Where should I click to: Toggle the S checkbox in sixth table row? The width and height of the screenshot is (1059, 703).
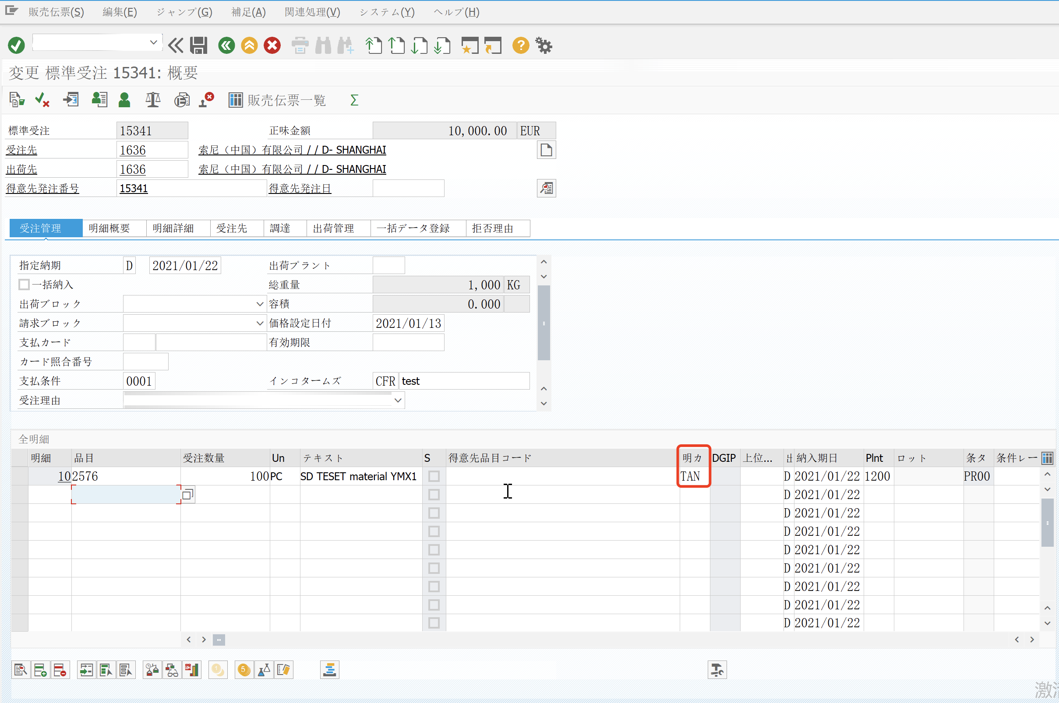434,568
